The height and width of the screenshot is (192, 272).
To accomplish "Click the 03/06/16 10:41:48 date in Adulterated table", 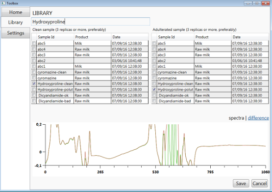I will pyautogui.click(x=247, y=60).
